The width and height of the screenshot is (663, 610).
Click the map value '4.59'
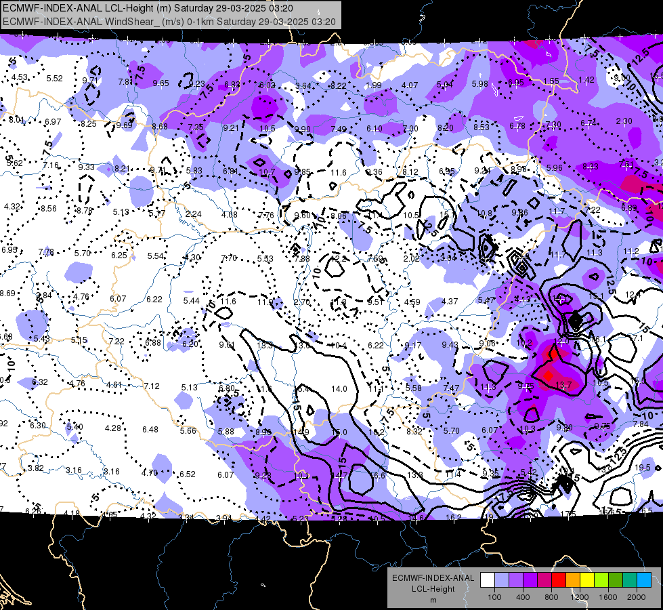(x=412, y=302)
